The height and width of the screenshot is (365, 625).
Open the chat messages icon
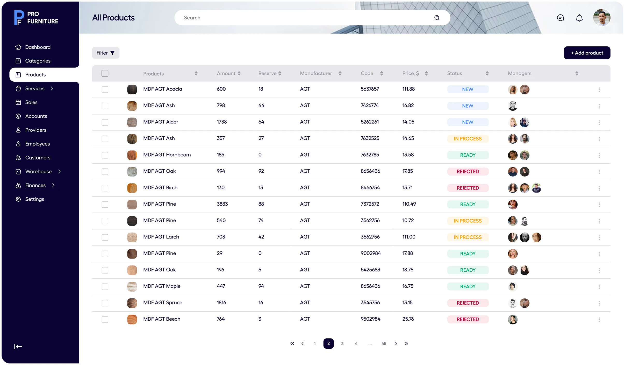pyautogui.click(x=560, y=18)
